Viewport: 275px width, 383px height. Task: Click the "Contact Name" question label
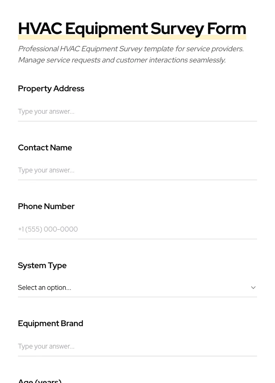click(45, 148)
